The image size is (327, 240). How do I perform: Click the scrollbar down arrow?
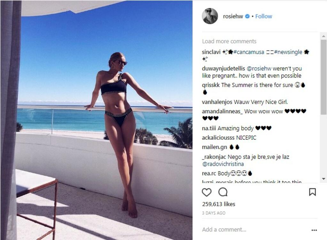[323, 179]
